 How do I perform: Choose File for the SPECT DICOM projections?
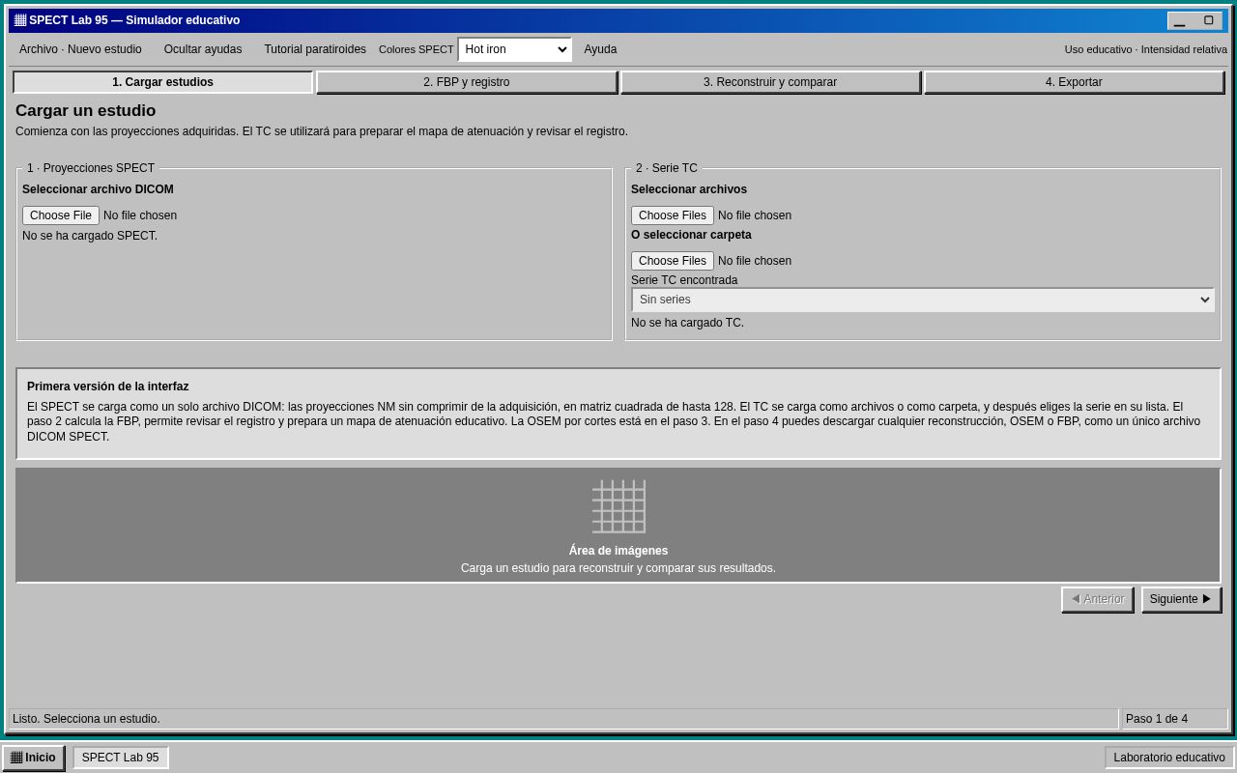[61, 215]
